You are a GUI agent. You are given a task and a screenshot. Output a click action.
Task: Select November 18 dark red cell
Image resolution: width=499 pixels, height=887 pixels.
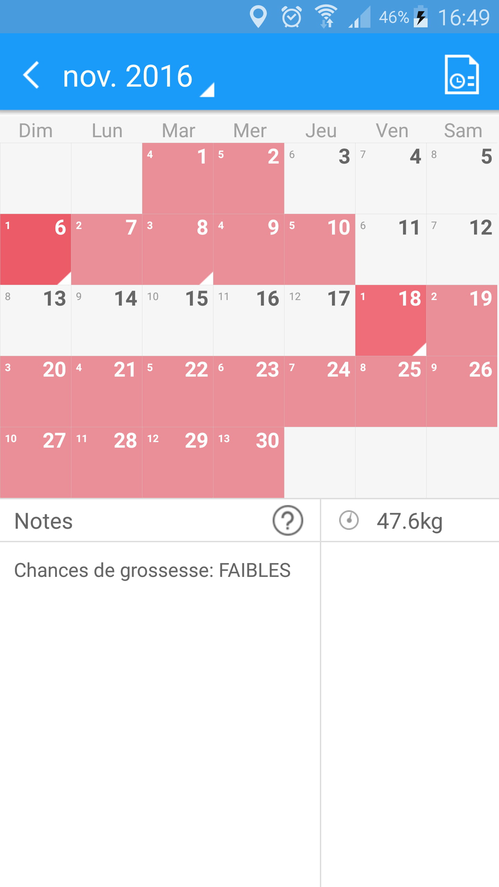(x=391, y=320)
